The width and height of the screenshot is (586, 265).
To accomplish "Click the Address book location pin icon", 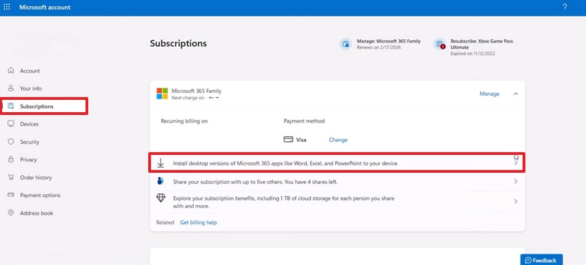I will [x=11, y=213].
